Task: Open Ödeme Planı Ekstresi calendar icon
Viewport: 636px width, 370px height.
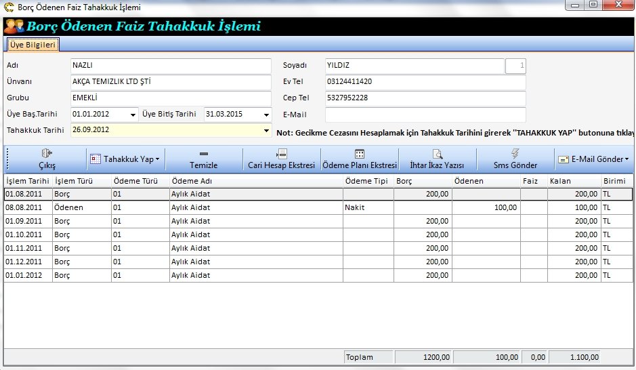Action: tap(360, 154)
